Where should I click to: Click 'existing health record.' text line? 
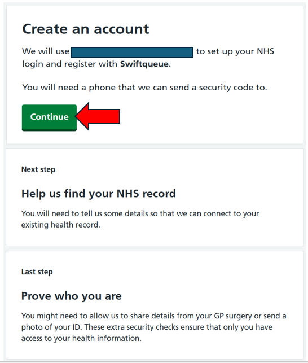(x=60, y=225)
